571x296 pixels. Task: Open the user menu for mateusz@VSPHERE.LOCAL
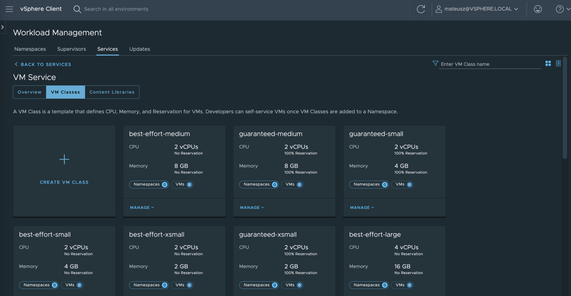click(x=478, y=9)
